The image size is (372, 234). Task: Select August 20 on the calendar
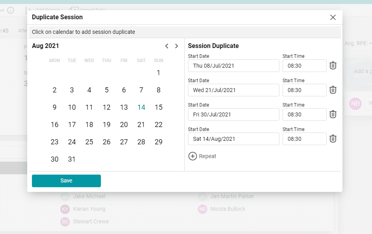point(124,125)
